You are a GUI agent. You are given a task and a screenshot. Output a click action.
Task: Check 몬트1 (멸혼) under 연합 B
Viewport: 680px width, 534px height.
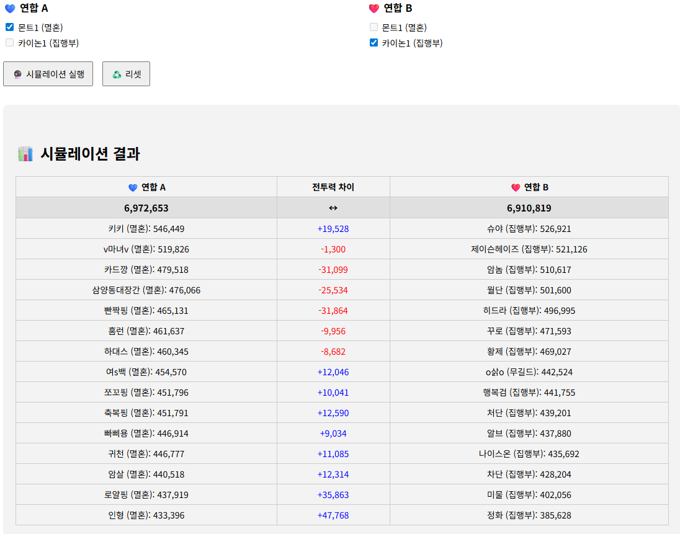tap(374, 27)
